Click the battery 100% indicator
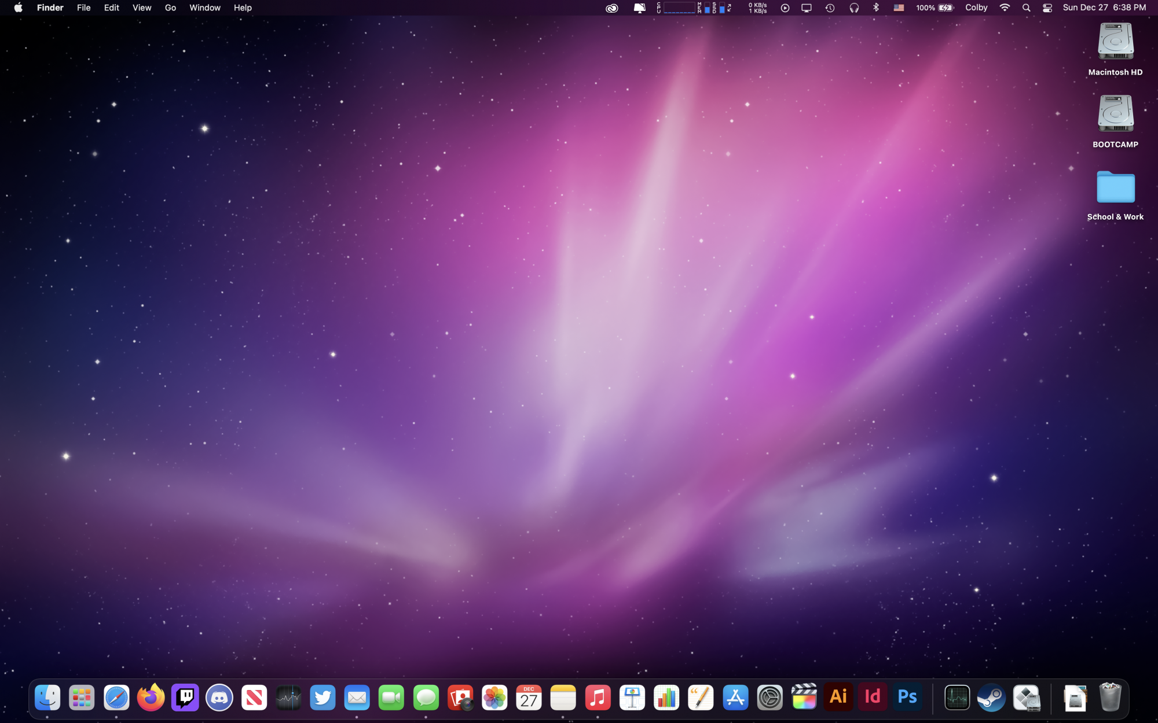Image resolution: width=1158 pixels, height=723 pixels. coord(935,8)
